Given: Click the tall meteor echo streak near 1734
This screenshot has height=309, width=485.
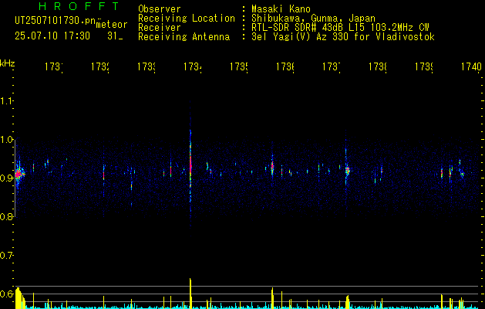Looking at the screenshot, I should 190,168.
